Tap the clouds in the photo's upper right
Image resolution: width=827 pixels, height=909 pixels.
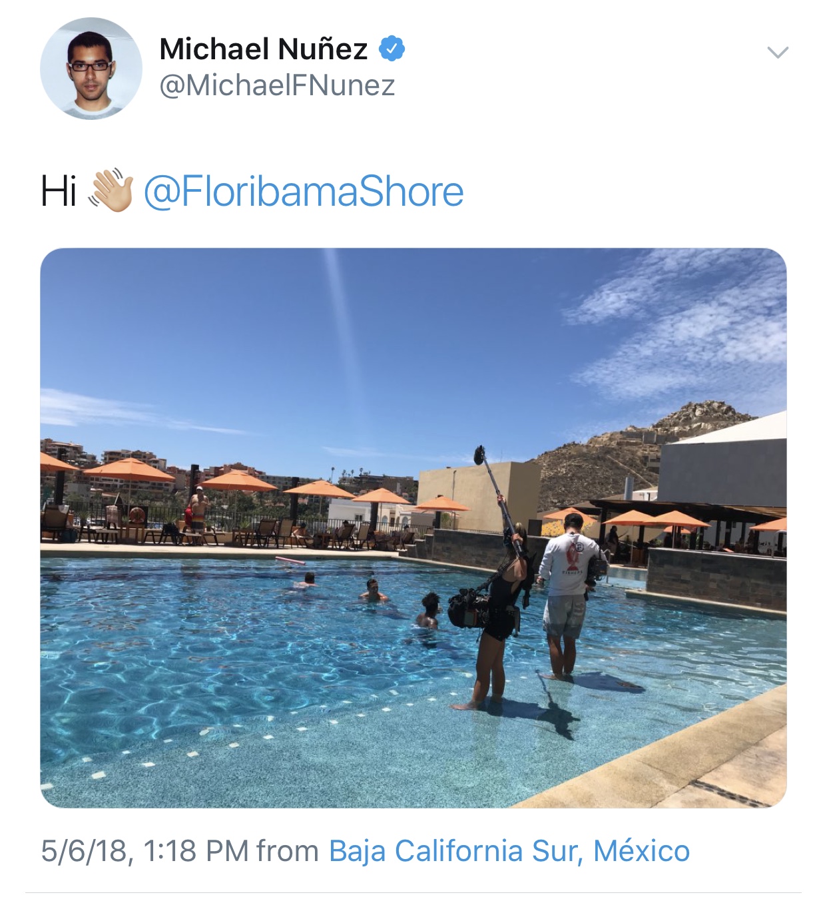pos(686,326)
